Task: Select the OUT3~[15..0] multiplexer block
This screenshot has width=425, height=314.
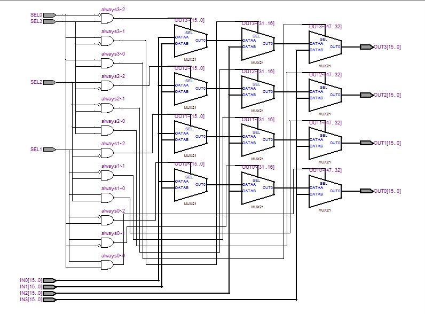Action: [191, 41]
